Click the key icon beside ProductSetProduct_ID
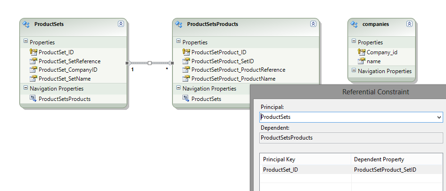The image size is (446, 191). coord(186,52)
